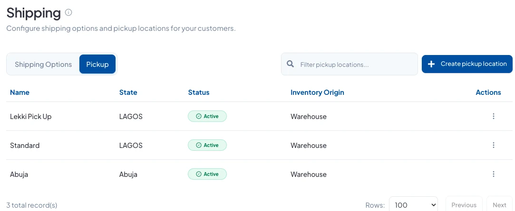Screen dimensions: 515x211
Task: Click LAGOS state in Standard row
Action: [x=131, y=145]
